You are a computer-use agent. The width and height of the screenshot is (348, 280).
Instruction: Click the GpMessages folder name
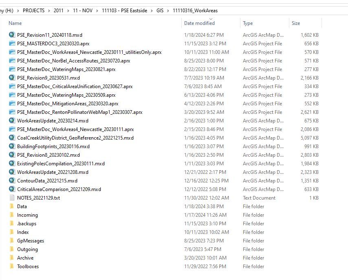click(x=31, y=241)
